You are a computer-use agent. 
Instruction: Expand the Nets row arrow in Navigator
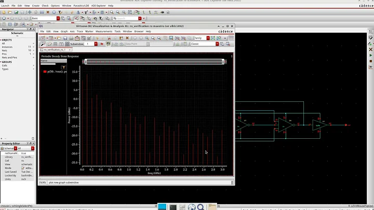[x=33, y=50]
